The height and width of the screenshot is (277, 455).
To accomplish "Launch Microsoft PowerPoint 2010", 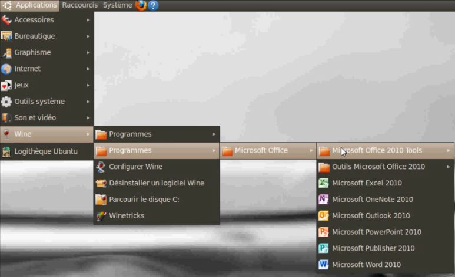I will pyautogui.click(x=386, y=232).
